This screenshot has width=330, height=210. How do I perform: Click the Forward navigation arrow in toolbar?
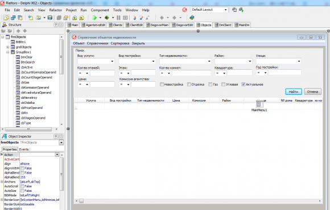[174, 18]
